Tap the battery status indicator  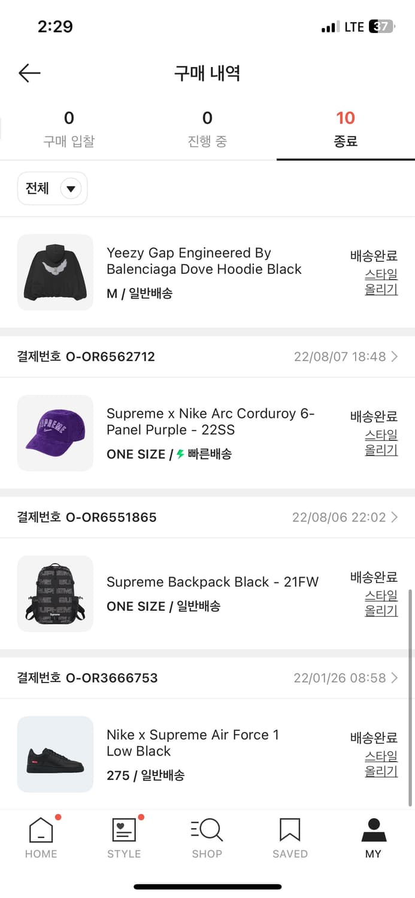(381, 27)
